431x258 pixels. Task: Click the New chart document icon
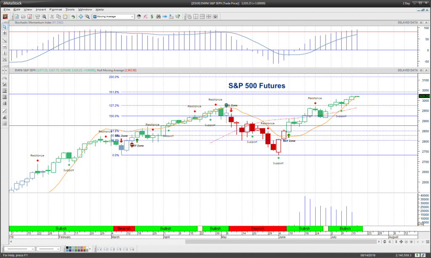click(17, 16)
